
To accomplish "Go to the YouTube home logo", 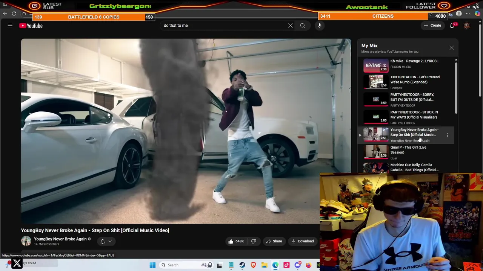I will tap(31, 26).
